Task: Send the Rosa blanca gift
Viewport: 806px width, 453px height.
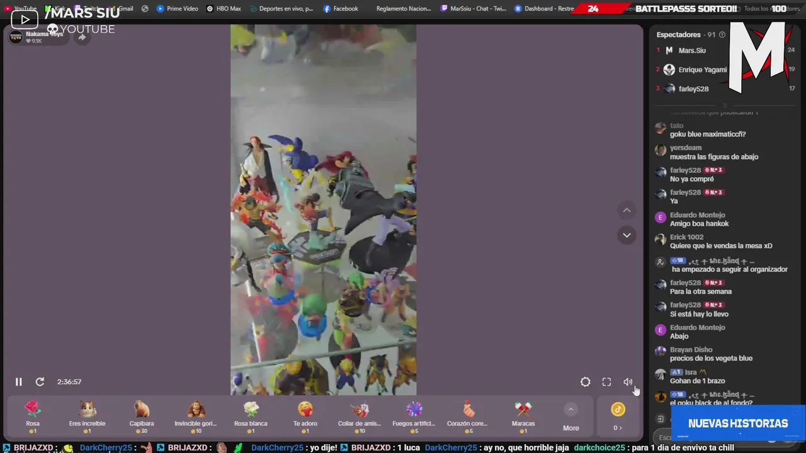Action: [x=251, y=417]
